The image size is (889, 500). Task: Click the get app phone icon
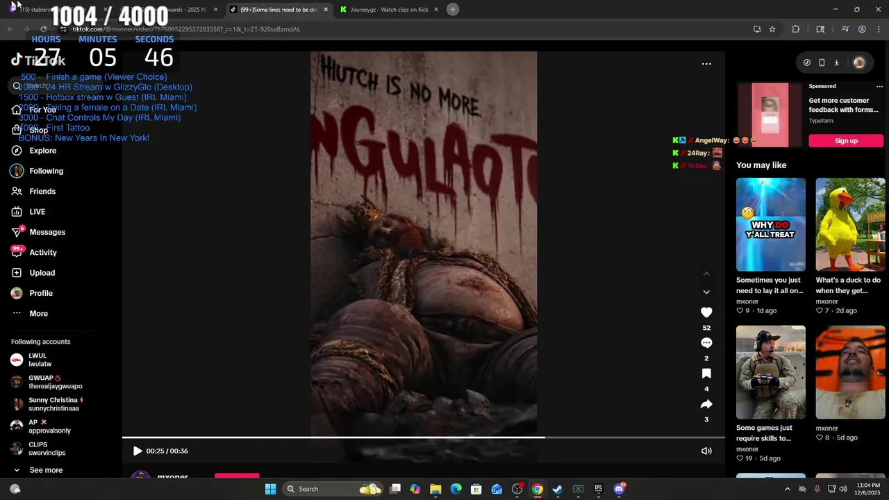pyautogui.click(x=822, y=62)
